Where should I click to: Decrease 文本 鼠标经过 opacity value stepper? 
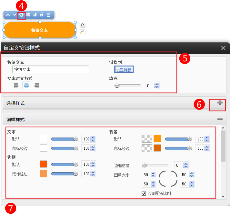[x=93, y=150]
